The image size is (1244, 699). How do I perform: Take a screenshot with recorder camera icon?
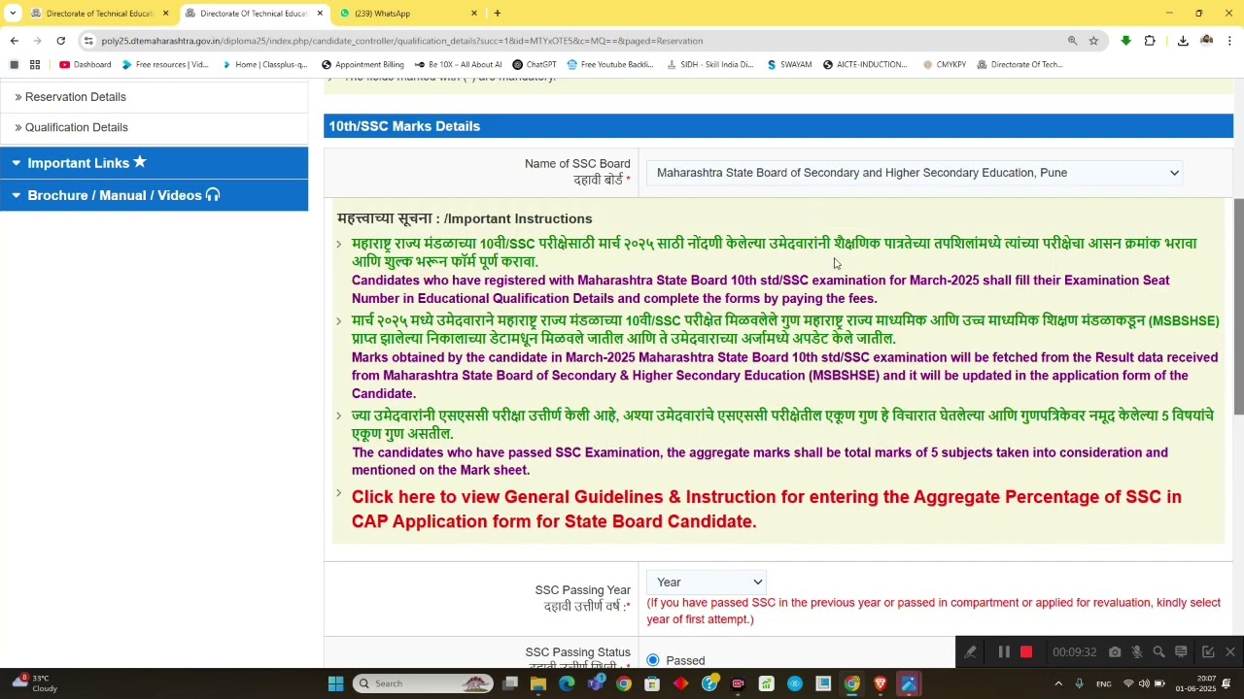click(x=1115, y=652)
